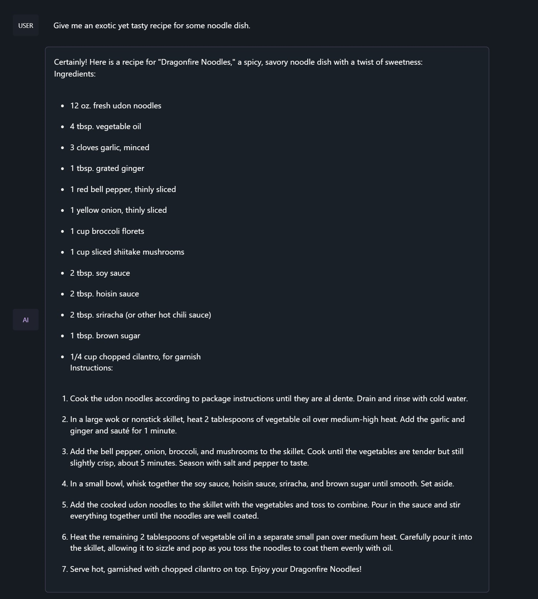Click the "1 cup broccoli florets" item
The width and height of the screenshot is (538, 599).
pyautogui.click(x=107, y=231)
